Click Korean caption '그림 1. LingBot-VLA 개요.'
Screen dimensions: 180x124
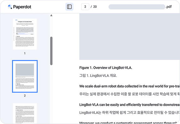pyautogui.click(x=98, y=76)
